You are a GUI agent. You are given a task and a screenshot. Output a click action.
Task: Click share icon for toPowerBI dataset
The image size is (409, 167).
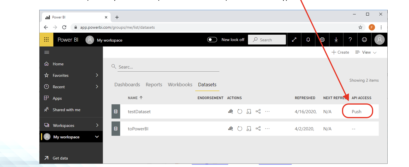258,129
